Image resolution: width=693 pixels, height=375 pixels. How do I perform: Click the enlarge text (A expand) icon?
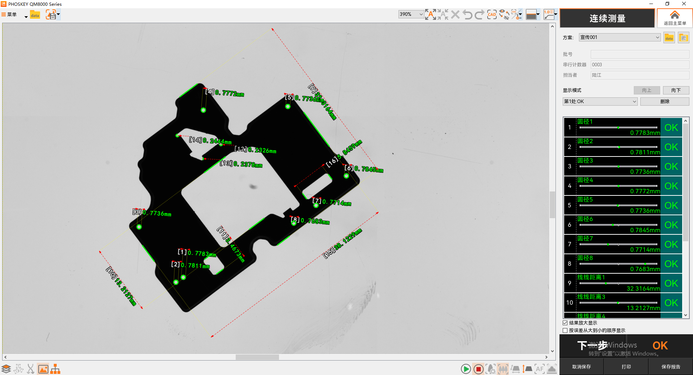[430, 15]
